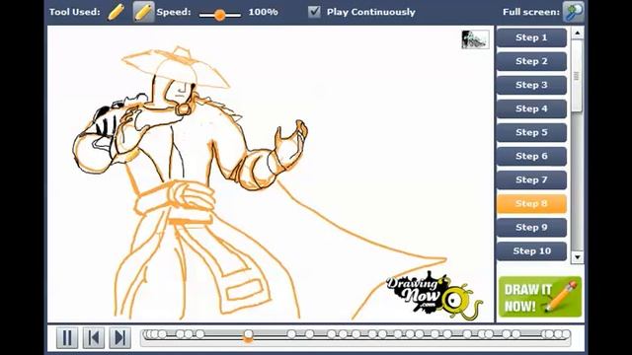Jump to Step 10
The width and height of the screenshot is (632, 355).
531,251
